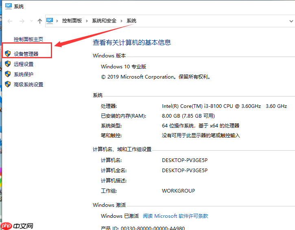Expand chevron before 控制面板 breadcrumb

(x=57, y=21)
